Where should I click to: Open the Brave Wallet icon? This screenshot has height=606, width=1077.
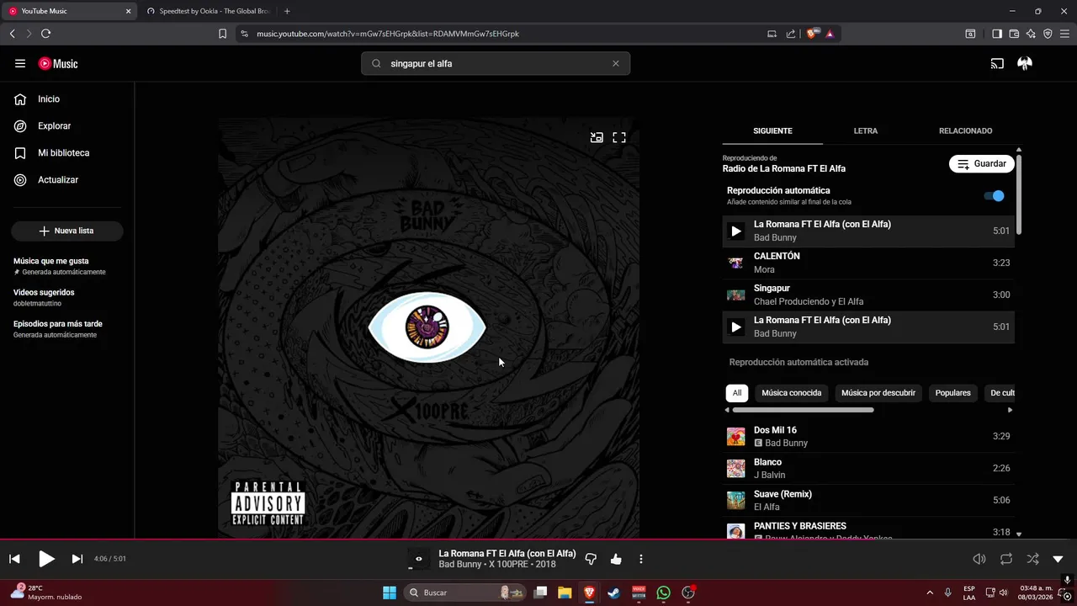(1014, 34)
